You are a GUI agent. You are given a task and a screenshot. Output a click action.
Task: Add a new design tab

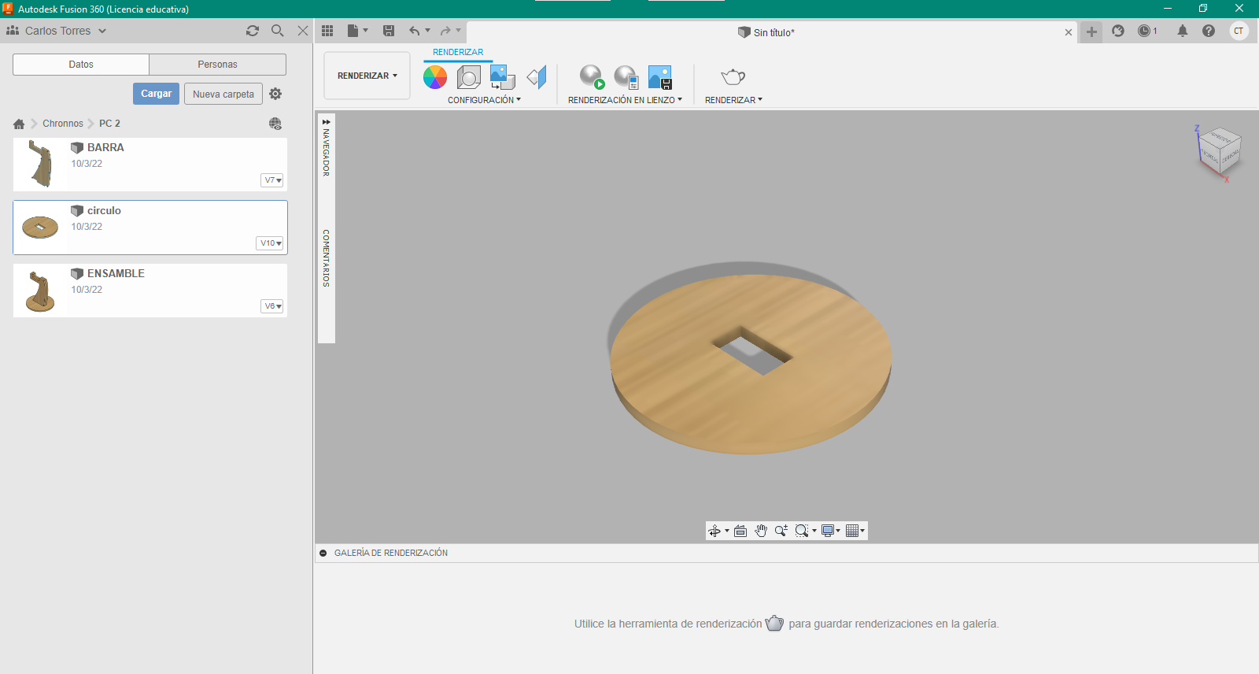pyautogui.click(x=1091, y=32)
